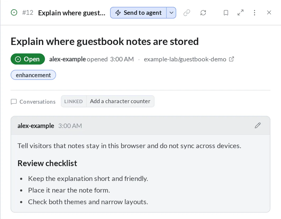Click the opened 3:00 AM text under the title
The image size is (281, 219).
pyautogui.click(x=110, y=59)
